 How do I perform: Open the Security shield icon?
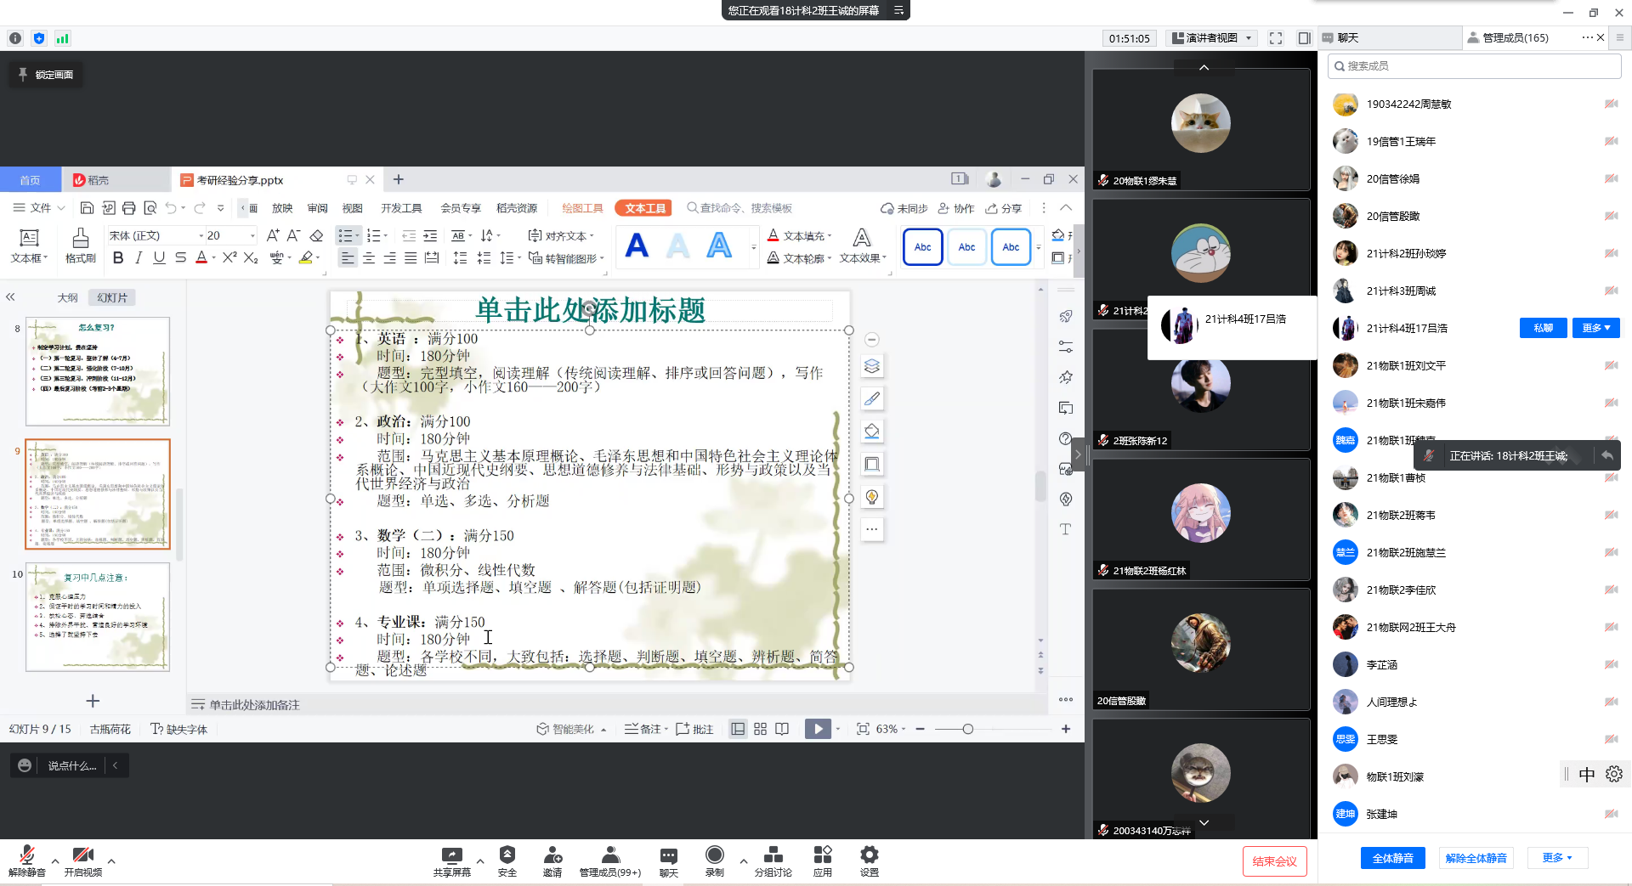pyautogui.click(x=507, y=855)
